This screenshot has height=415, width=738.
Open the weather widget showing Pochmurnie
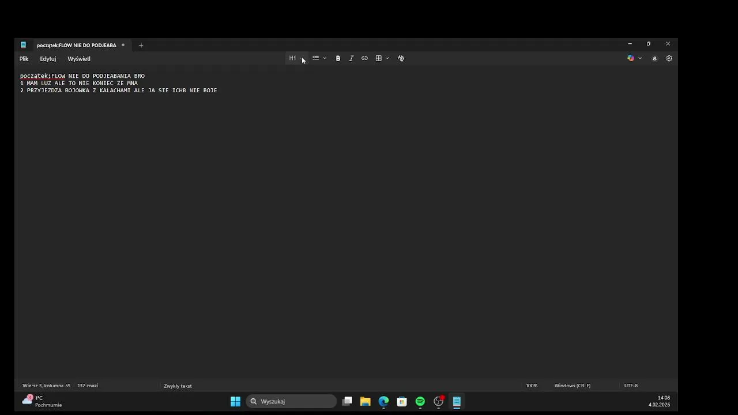pyautogui.click(x=42, y=401)
